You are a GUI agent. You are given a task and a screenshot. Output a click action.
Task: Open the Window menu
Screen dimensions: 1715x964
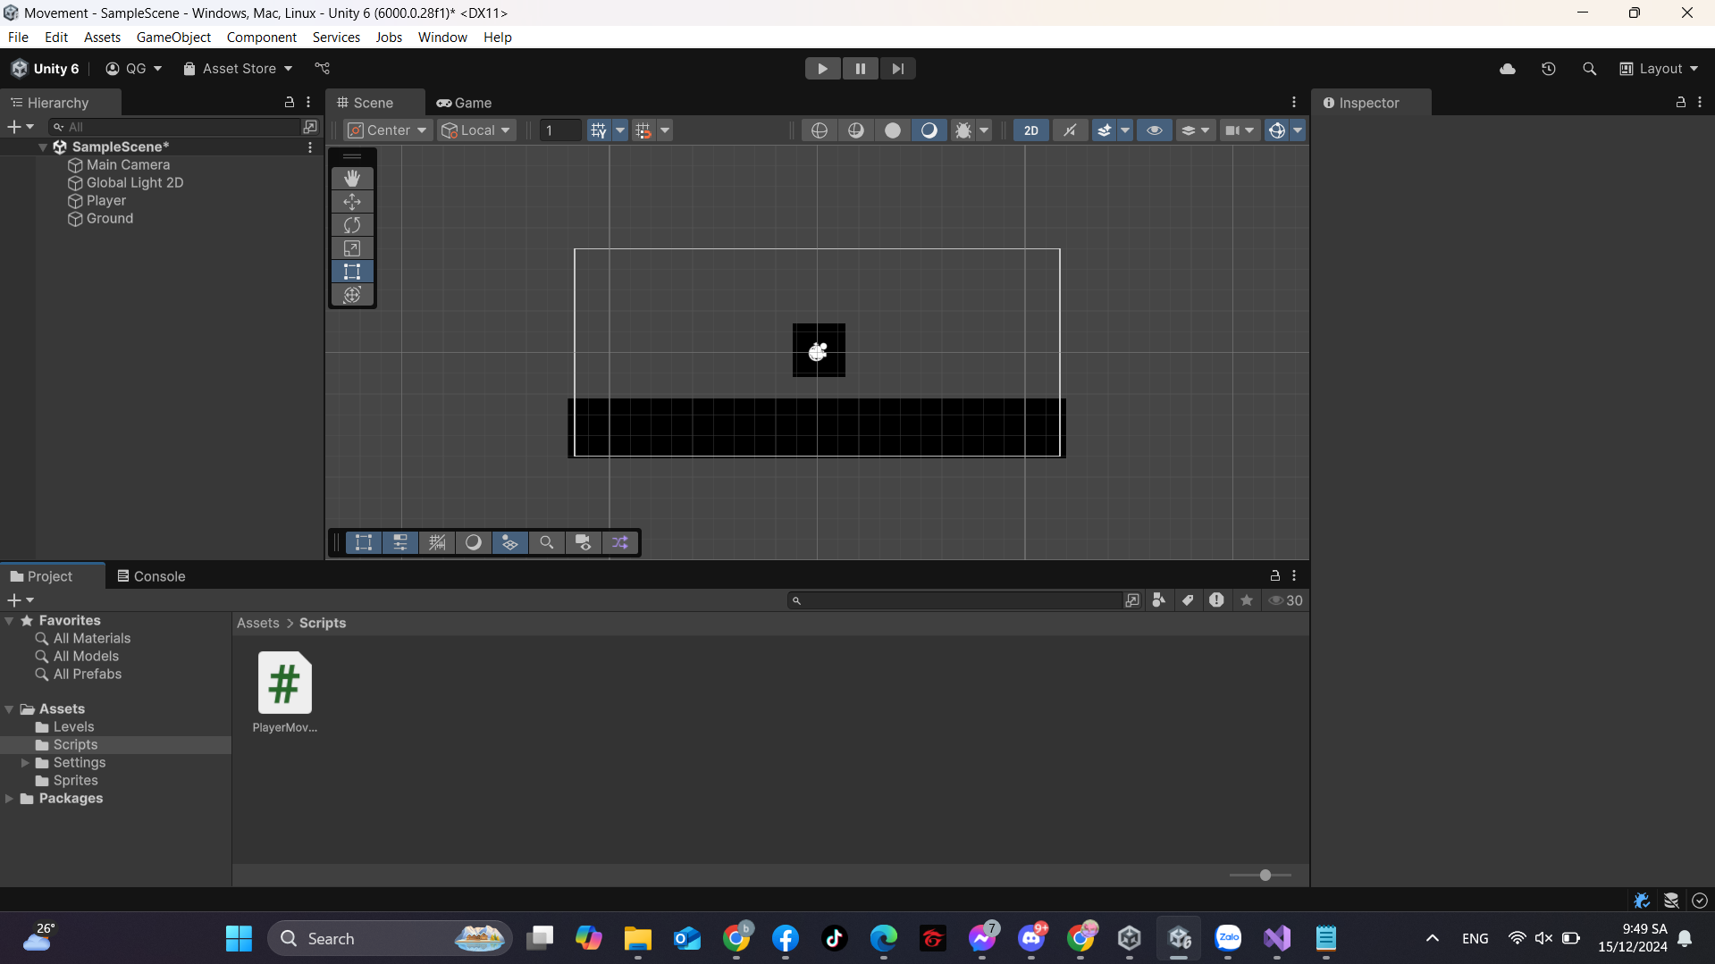coord(442,38)
